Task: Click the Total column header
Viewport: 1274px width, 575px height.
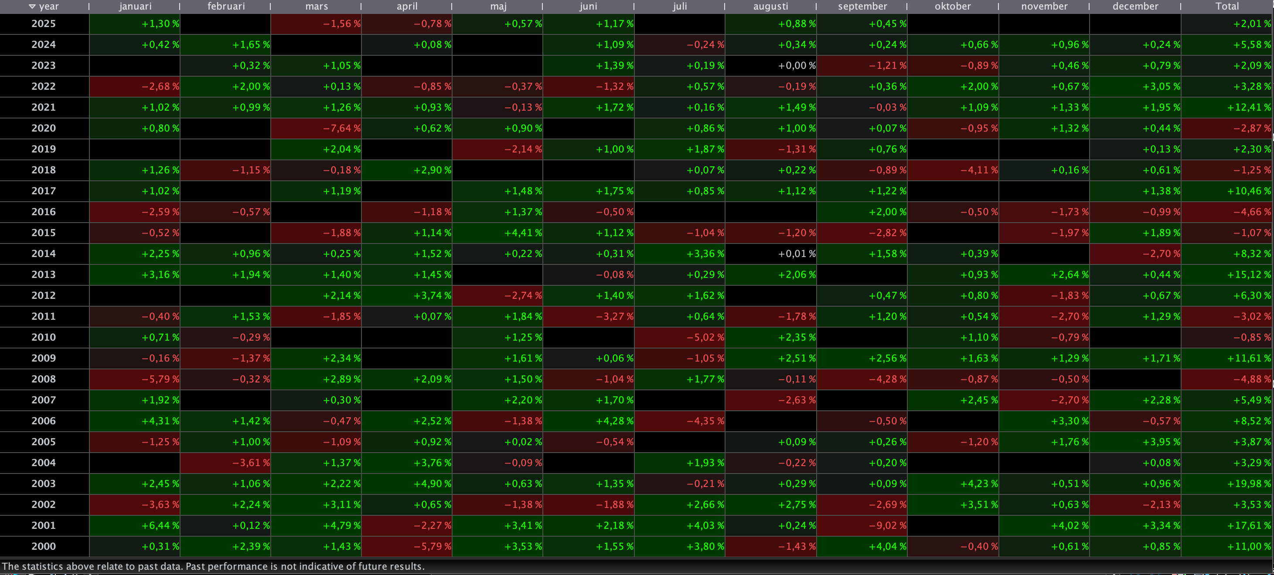Action: [x=1227, y=7]
